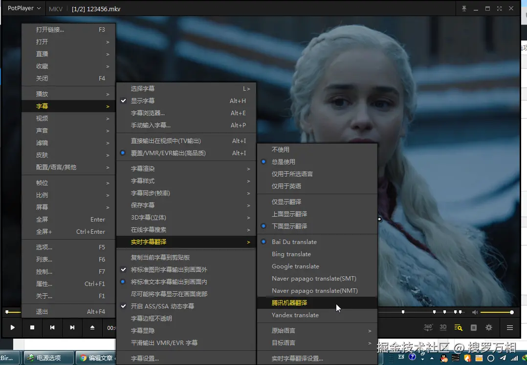The image size is (527, 365).
Task: Click the blue help question mark icon
Action: [413, 357]
